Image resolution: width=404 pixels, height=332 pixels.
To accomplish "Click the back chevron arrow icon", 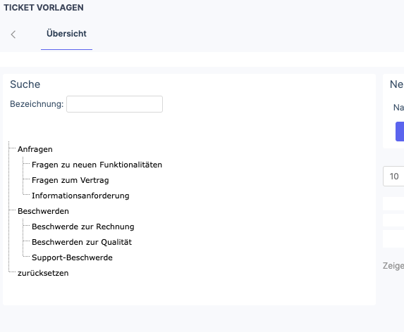I will click(13, 34).
